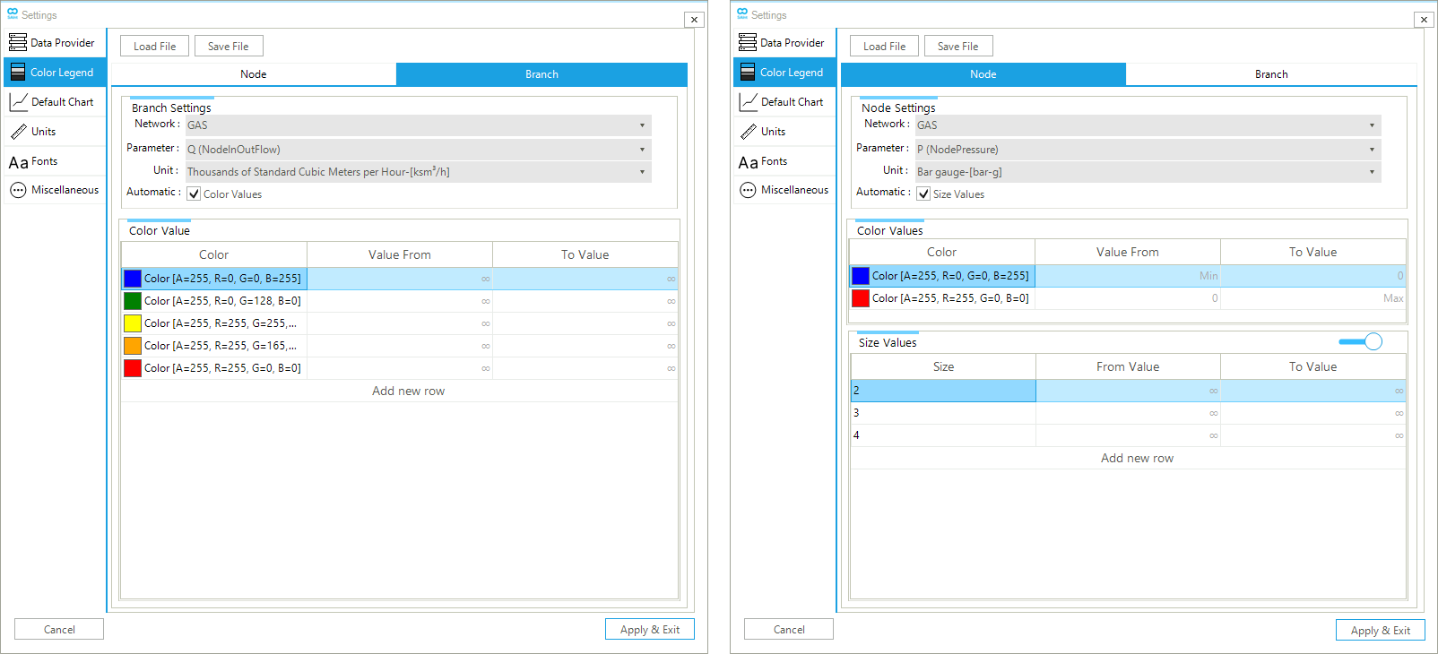Open Data Provider in right Settings window
This screenshot has height=654, width=1438.
(784, 42)
